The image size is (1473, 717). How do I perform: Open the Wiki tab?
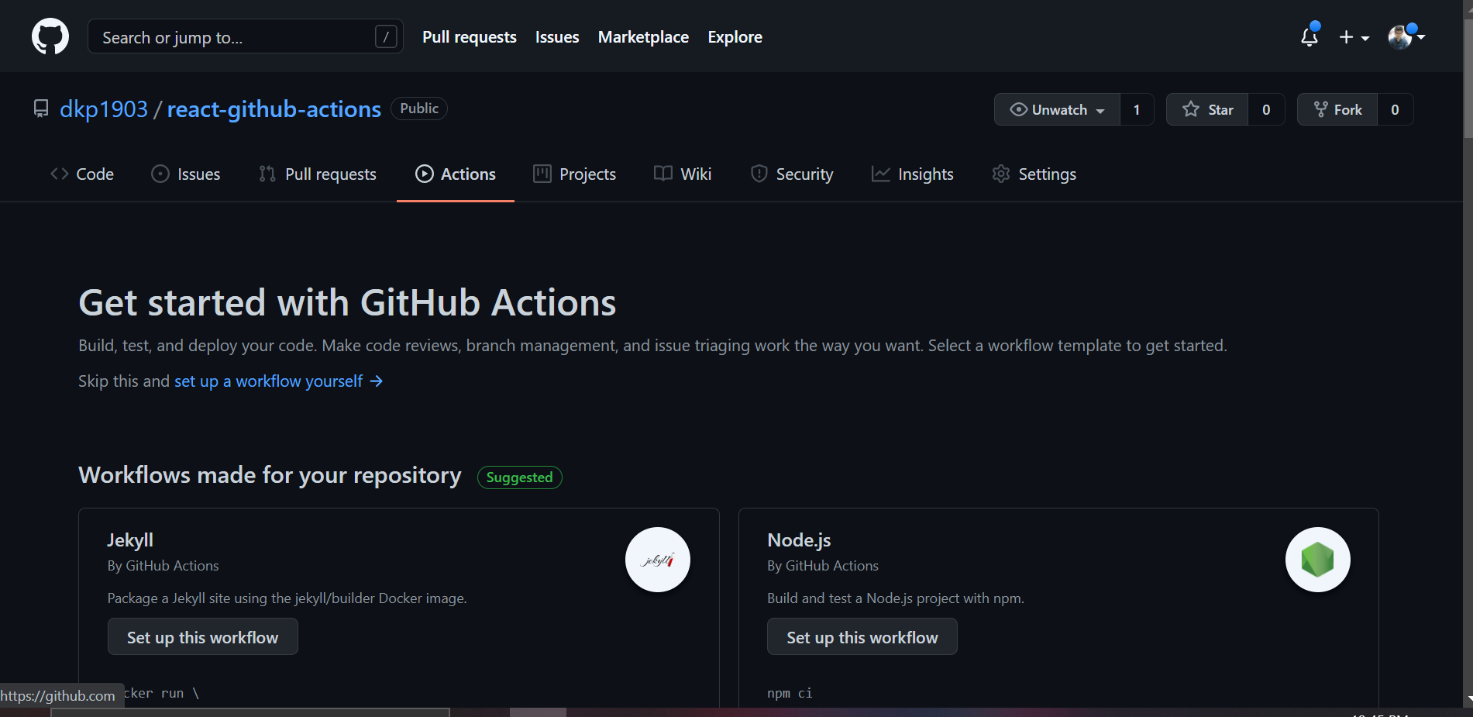683,174
